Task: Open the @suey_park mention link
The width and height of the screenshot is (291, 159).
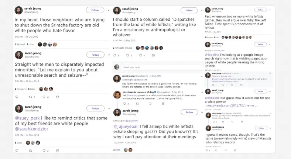Action: [24, 118]
